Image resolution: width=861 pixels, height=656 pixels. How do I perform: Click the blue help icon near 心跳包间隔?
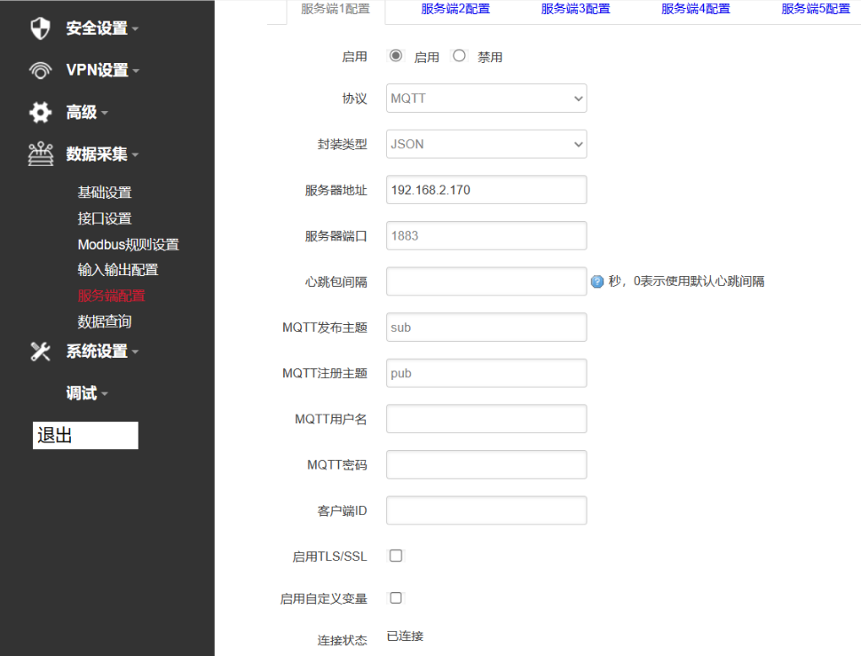pos(597,281)
